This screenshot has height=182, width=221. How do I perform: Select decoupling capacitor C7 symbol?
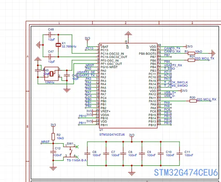[106, 154]
